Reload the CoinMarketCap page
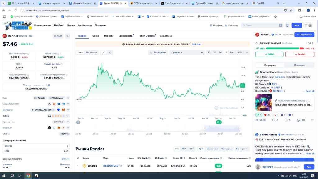 coord(16,10)
